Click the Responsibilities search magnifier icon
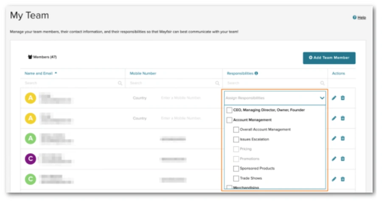Viewport: 382px width, 202px height. (x=322, y=83)
